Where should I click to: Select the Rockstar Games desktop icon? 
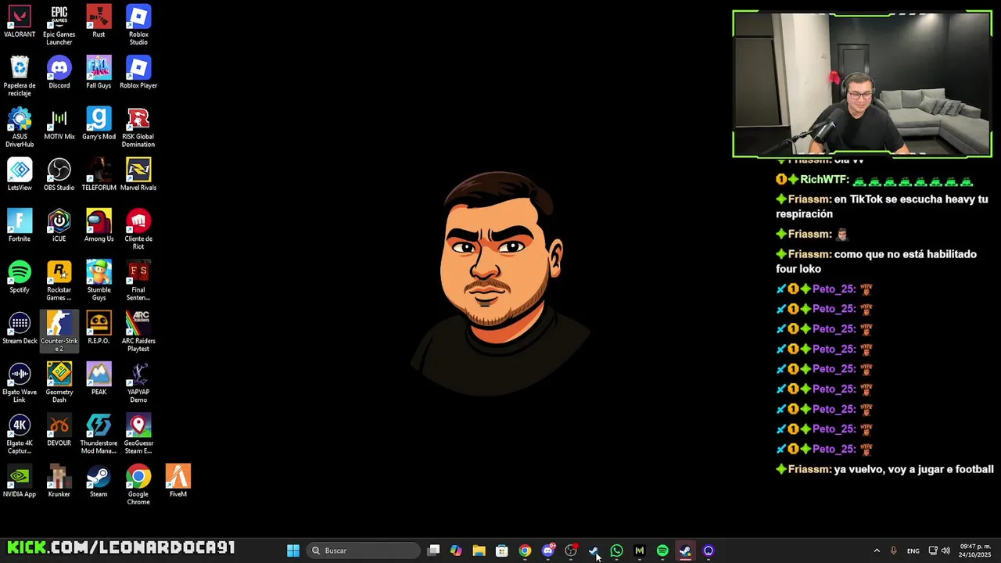tap(59, 281)
